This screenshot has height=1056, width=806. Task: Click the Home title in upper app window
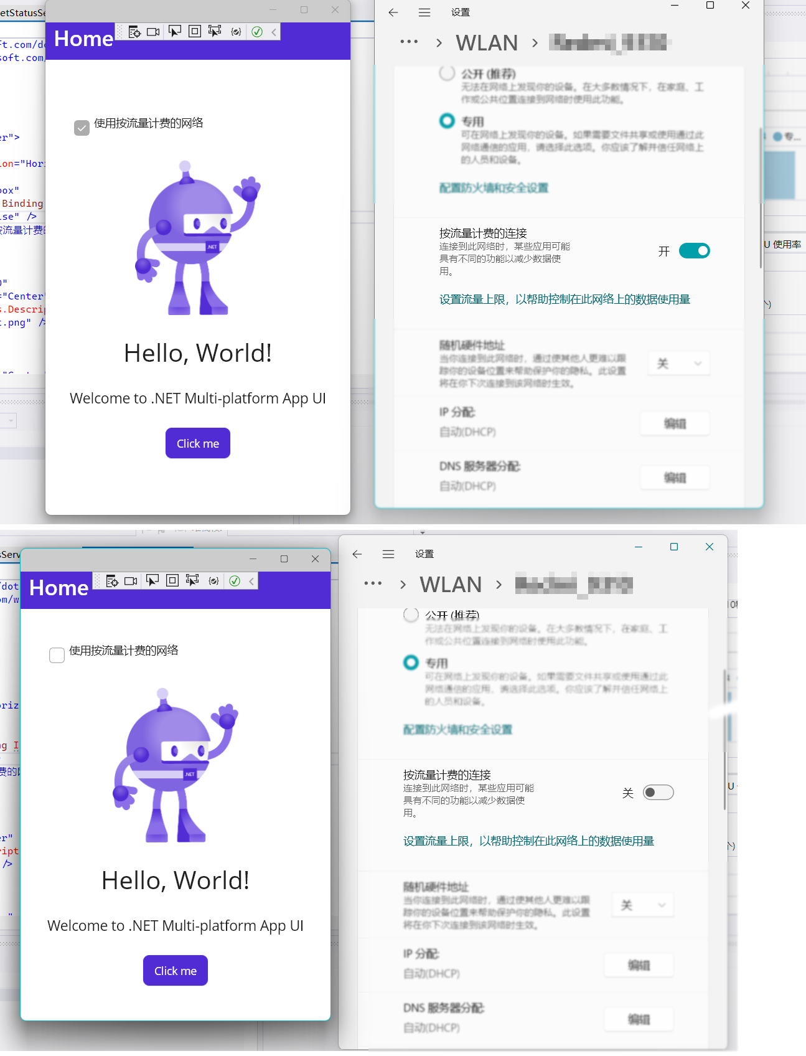click(x=83, y=39)
